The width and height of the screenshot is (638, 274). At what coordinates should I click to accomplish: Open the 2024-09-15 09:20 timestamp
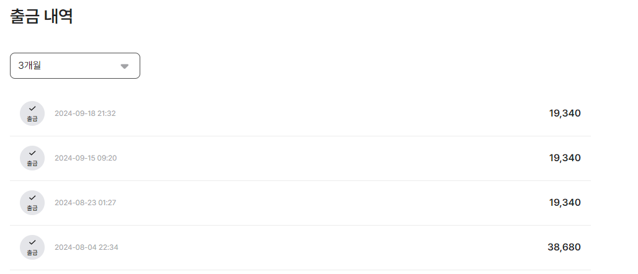pyautogui.click(x=86, y=158)
